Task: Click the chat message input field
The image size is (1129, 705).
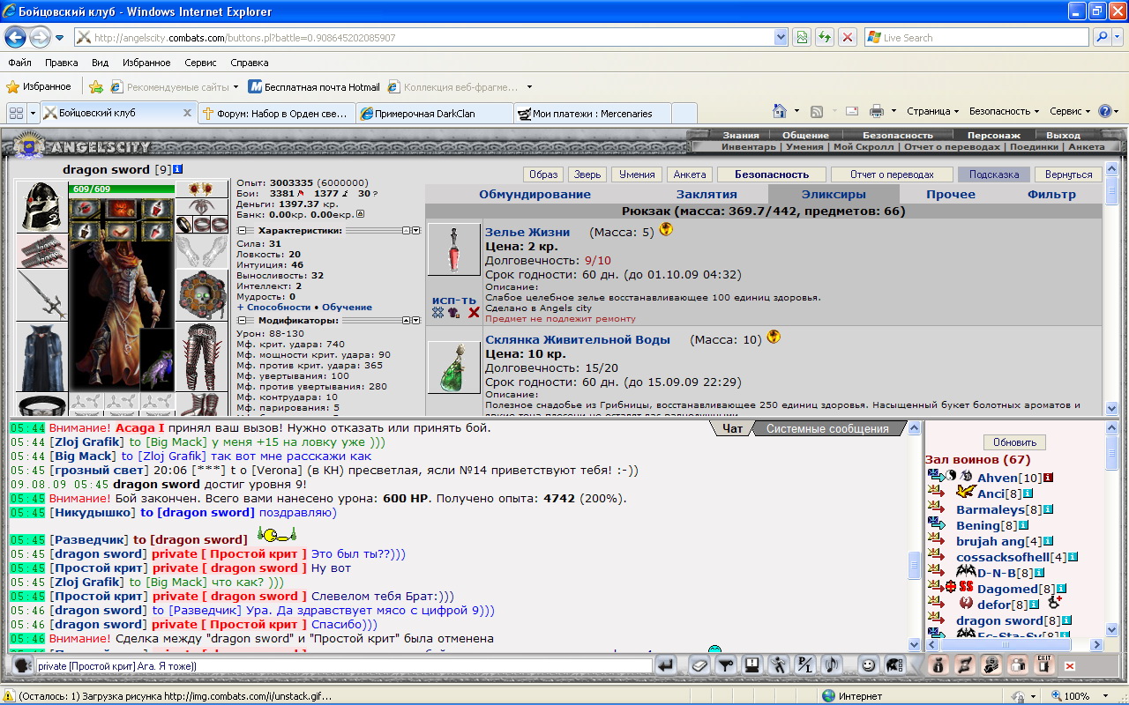Action: pyautogui.click(x=345, y=666)
